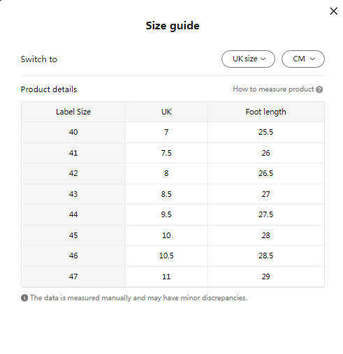Open the UK size dropdown
This screenshot has height=354, width=343.
(x=248, y=59)
